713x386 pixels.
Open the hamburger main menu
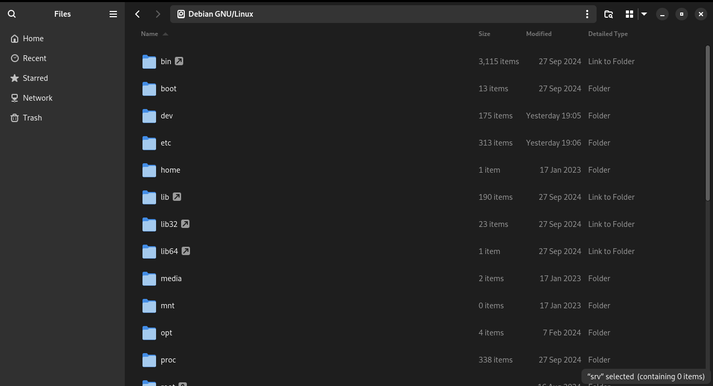[x=113, y=14]
